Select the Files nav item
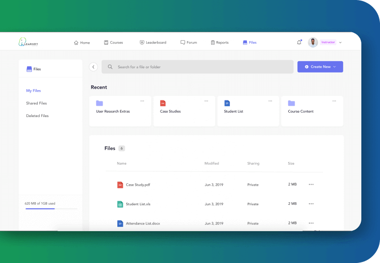Screen dimensions: 380x263 pos(249,42)
